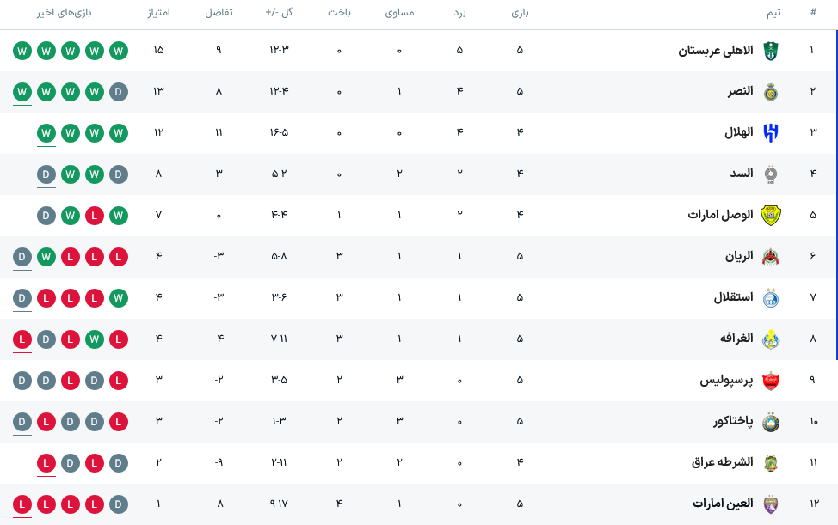Viewport: 838px width, 525px height.
Task: Open the پرسپولیس team name link
Action: click(x=726, y=380)
